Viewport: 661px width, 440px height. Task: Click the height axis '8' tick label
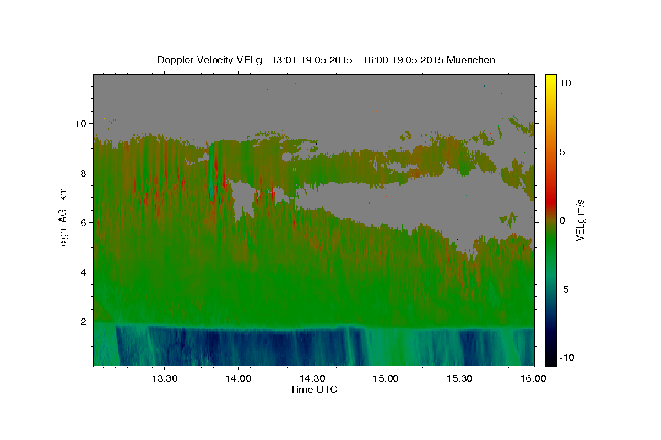coord(84,173)
